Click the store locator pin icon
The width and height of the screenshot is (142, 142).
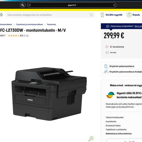tap(102, 15)
